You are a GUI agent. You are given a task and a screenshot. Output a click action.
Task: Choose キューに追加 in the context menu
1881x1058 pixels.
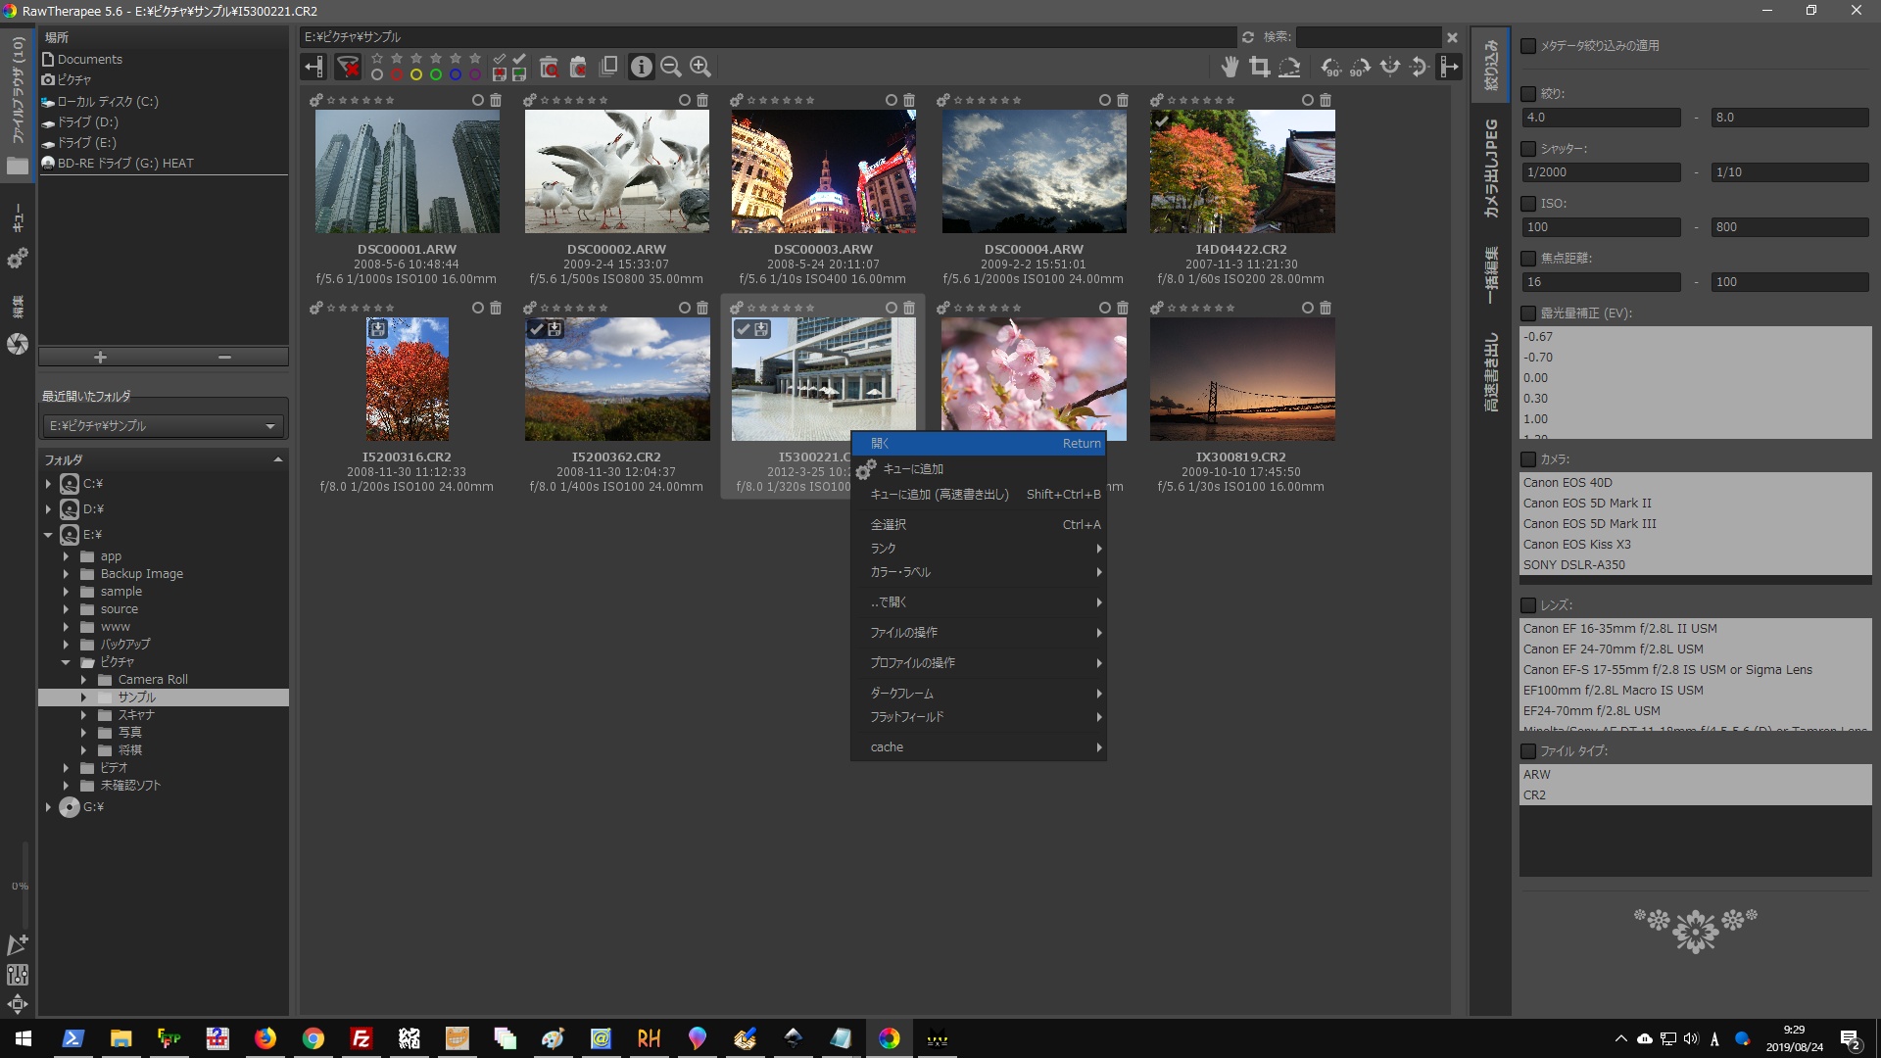tap(979, 469)
